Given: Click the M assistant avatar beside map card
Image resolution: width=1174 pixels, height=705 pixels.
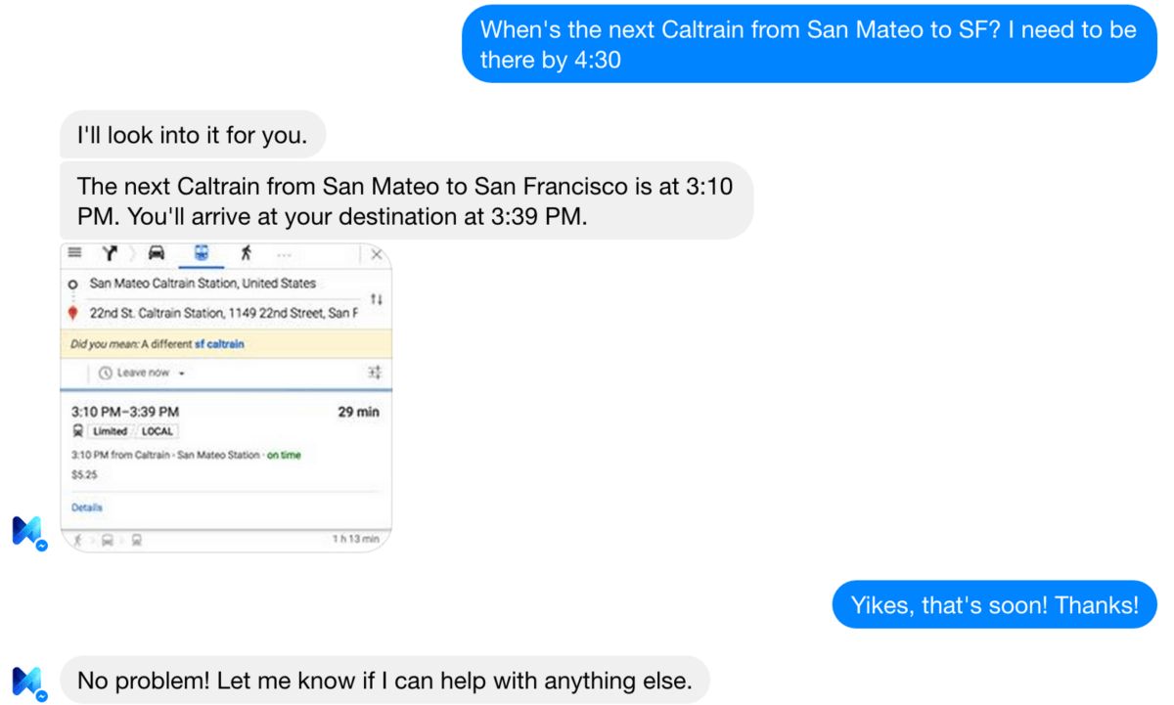Looking at the screenshot, I should tap(27, 532).
